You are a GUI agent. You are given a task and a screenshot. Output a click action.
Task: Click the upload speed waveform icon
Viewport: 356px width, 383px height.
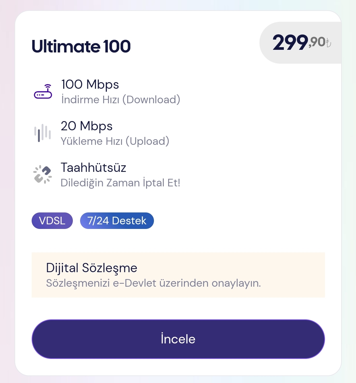tap(43, 133)
